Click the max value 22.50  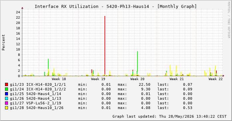144,84
